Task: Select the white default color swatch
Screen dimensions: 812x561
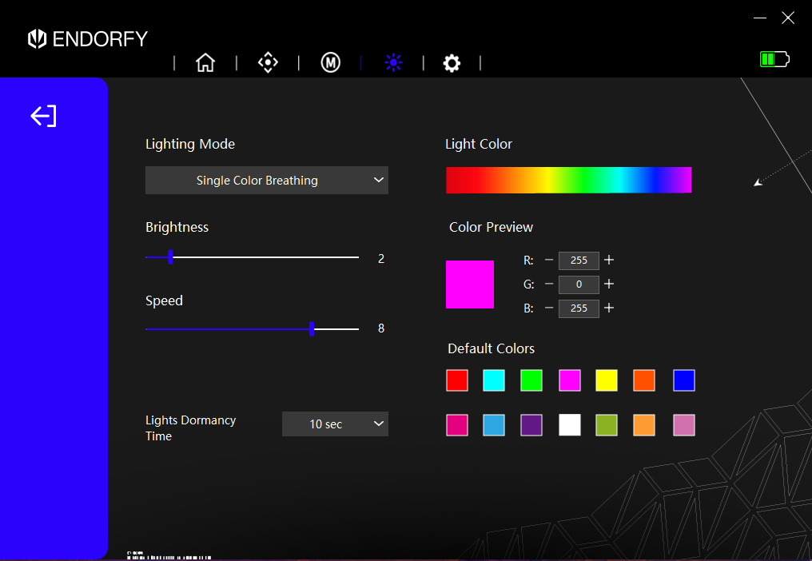Action: click(569, 425)
